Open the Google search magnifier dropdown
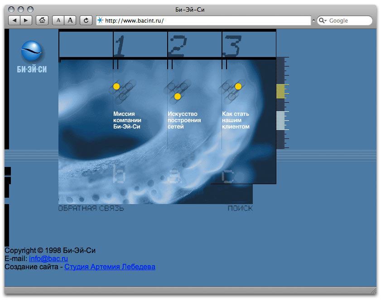Image resolution: width=381 pixels, height=300 pixels. 323,20
